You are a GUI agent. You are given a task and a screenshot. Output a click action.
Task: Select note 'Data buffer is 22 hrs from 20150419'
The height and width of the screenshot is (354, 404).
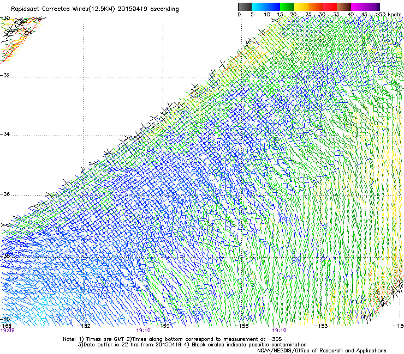pos(132,345)
